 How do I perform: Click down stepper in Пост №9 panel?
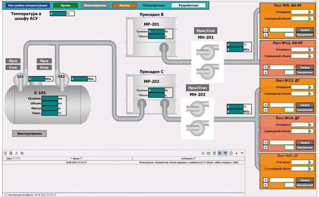point(265,35)
